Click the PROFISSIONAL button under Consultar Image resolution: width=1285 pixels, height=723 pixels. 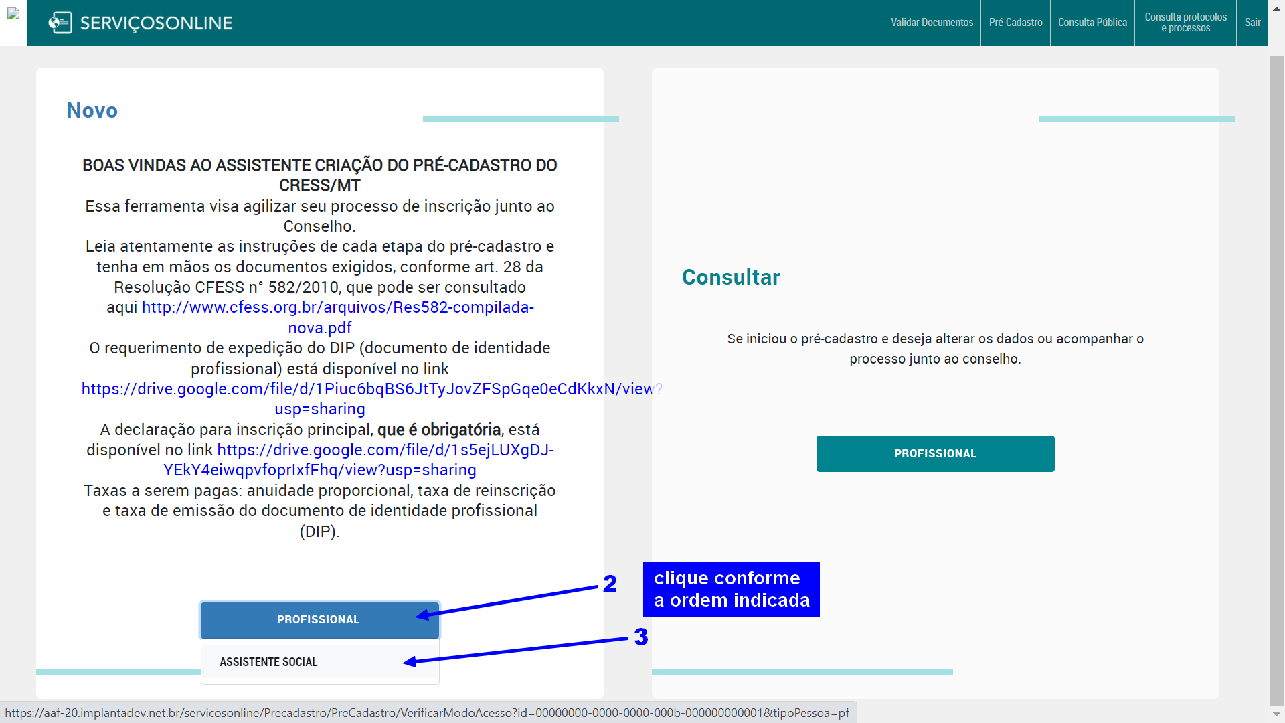click(x=934, y=453)
